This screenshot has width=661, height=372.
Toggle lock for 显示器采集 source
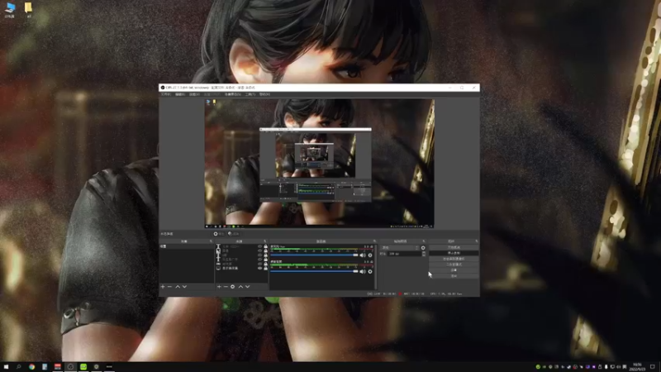(x=265, y=268)
